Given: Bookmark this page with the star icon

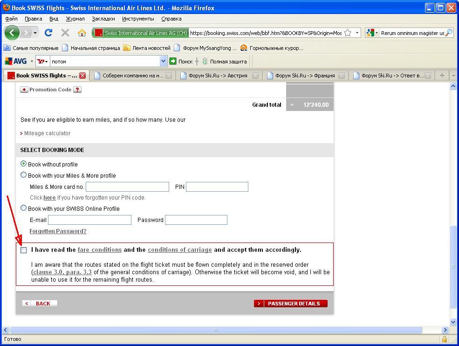Looking at the screenshot, I should click(348, 33).
